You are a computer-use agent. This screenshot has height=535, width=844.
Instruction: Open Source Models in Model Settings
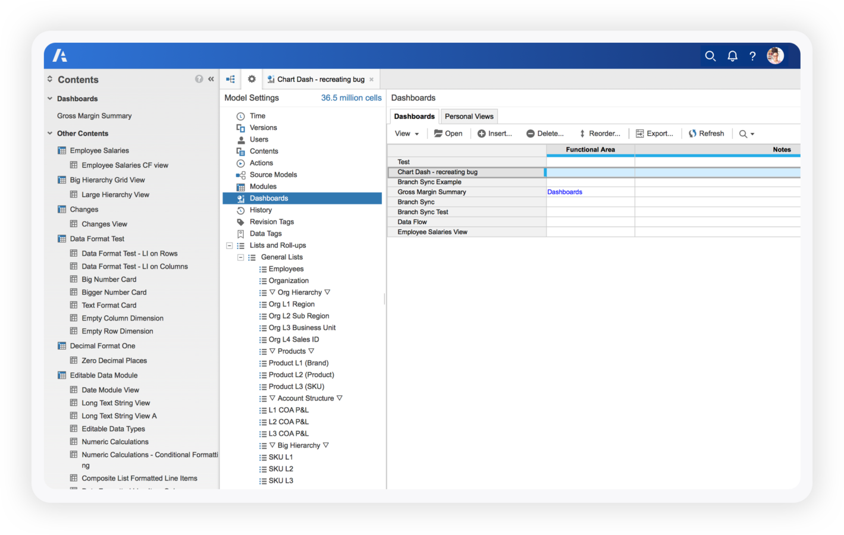pyautogui.click(x=273, y=174)
